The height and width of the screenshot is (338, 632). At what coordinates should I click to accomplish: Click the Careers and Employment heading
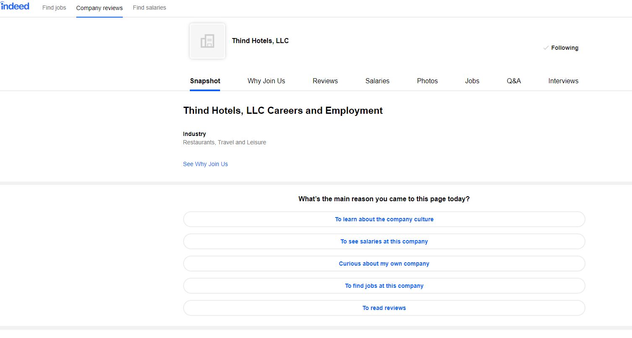click(x=283, y=110)
